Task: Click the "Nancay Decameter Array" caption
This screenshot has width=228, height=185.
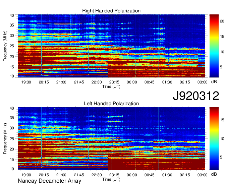Action: (49, 181)
